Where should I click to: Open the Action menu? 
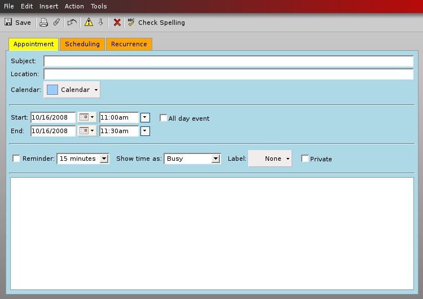74,6
